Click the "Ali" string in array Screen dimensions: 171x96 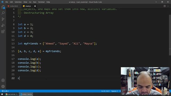click(x=76, y=43)
